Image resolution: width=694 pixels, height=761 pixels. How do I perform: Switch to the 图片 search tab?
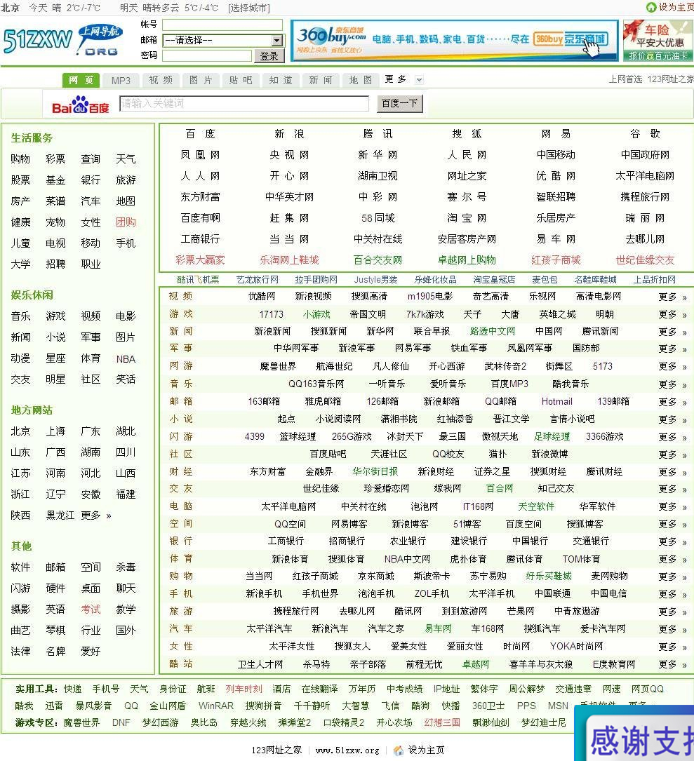[201, 80]
